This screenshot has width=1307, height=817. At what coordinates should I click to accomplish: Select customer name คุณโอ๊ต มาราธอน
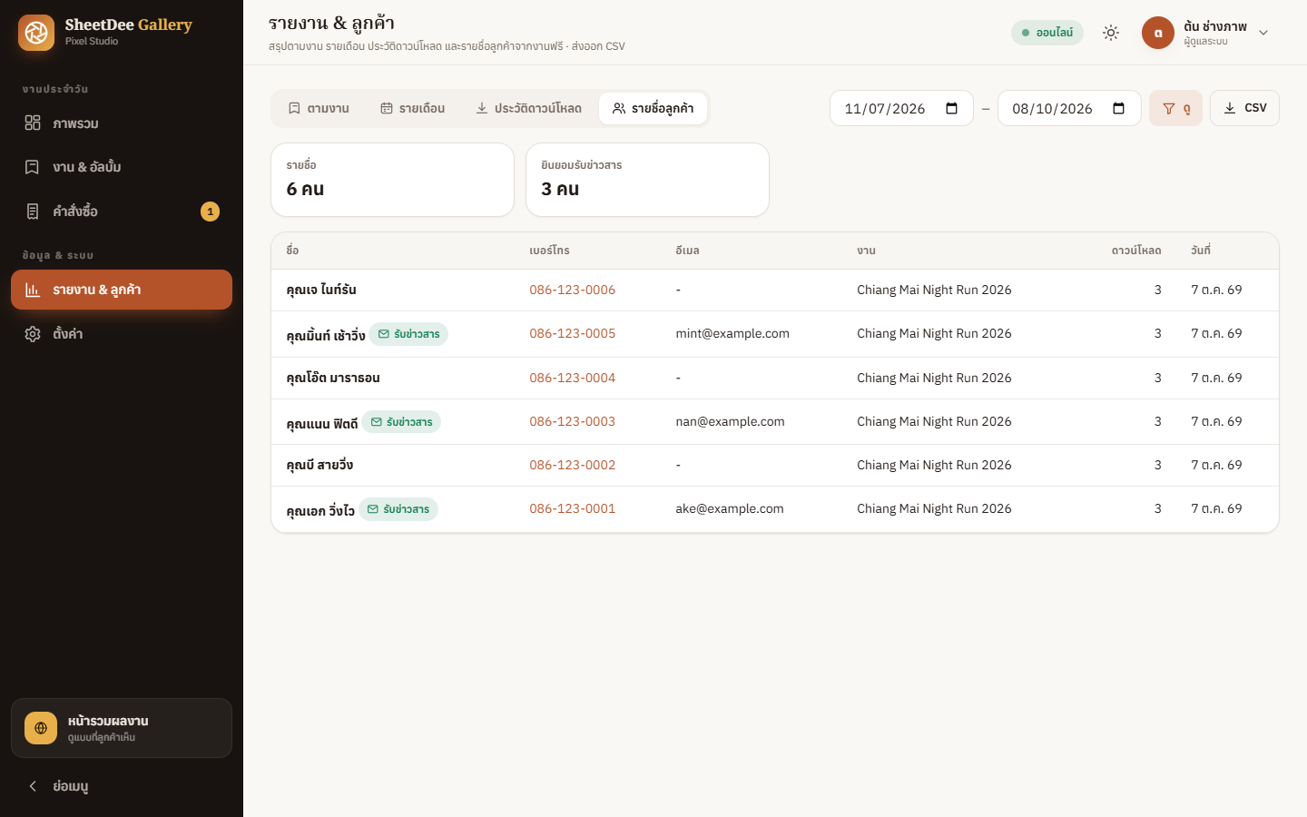coord(333,379)
